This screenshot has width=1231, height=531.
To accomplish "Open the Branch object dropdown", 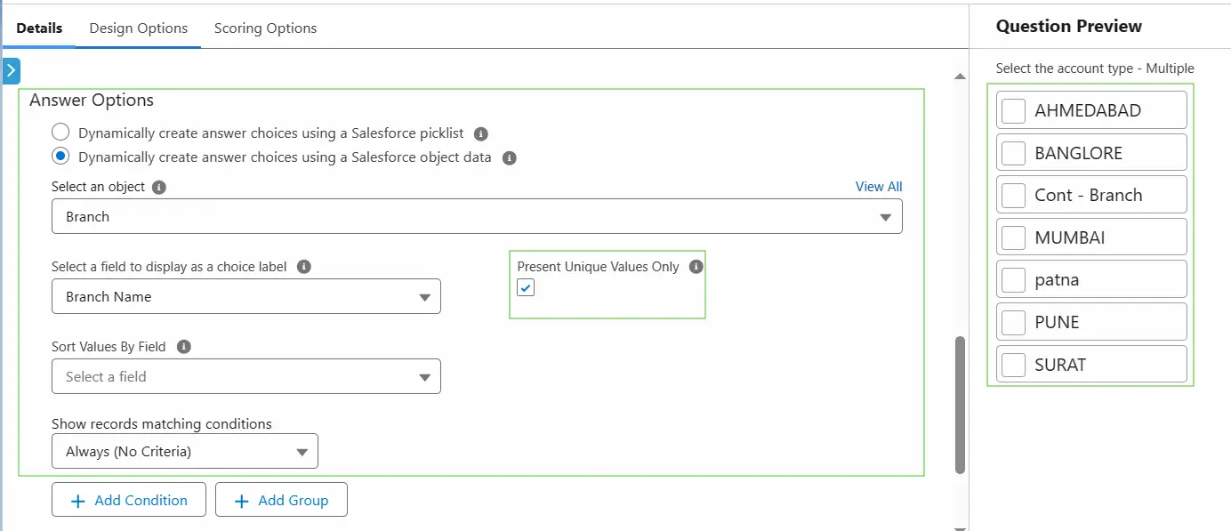I will 884,216.
